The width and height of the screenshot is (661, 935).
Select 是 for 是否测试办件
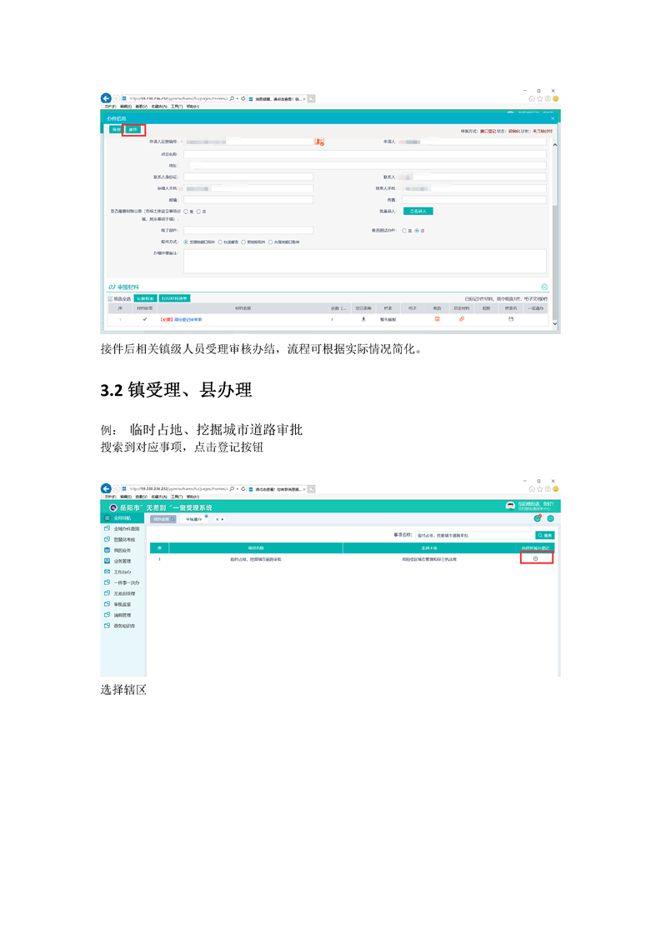[x=404, y=230]
